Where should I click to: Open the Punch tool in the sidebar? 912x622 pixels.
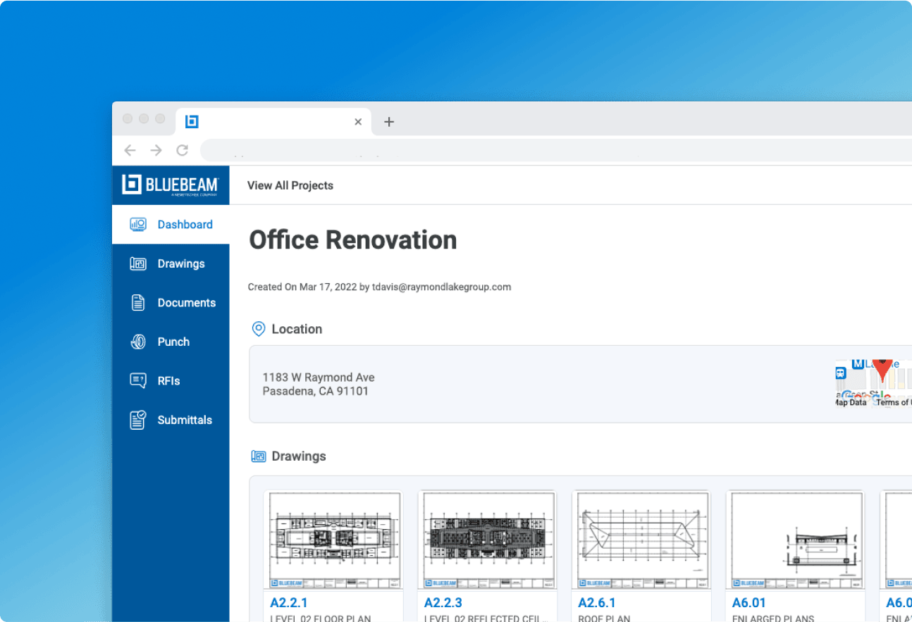173,342
